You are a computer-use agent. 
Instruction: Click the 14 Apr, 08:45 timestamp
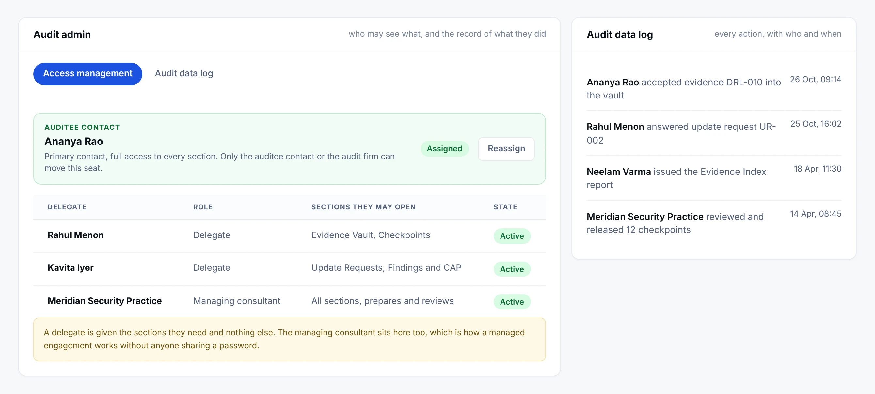815,213
